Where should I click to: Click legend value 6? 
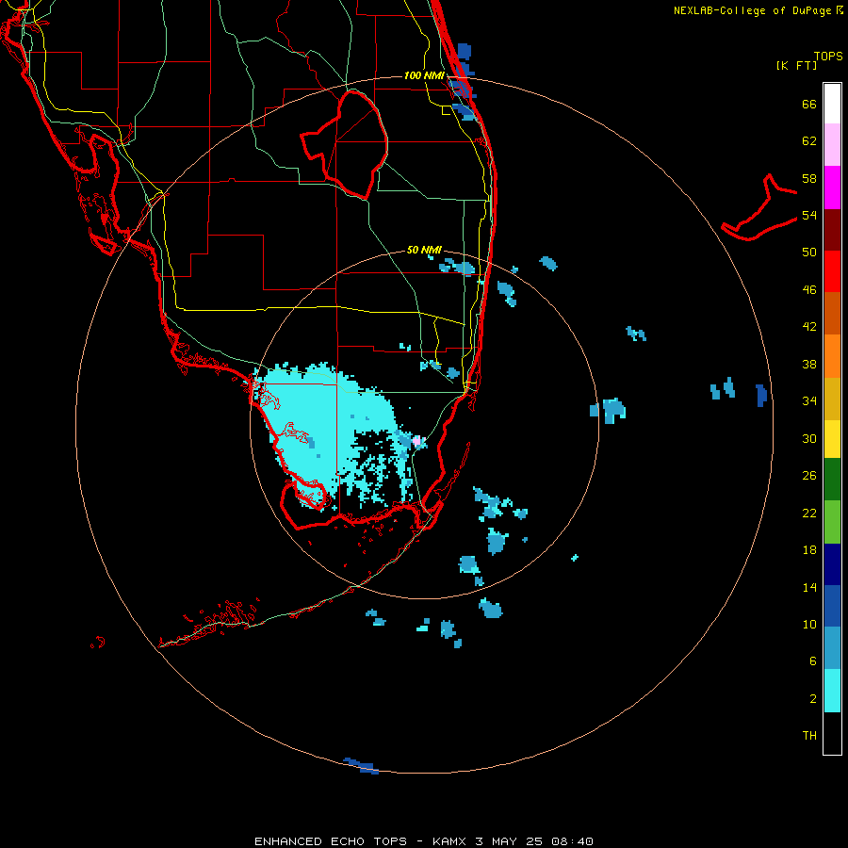point(813,661)
